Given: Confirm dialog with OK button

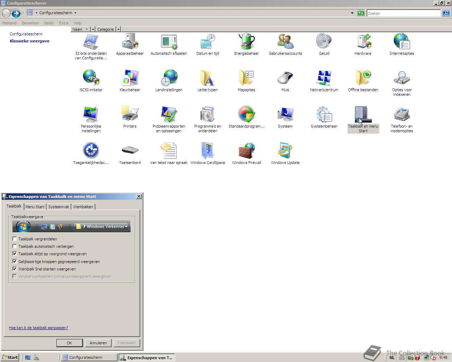Looking at the screenshot, I should tap(70, 343).
